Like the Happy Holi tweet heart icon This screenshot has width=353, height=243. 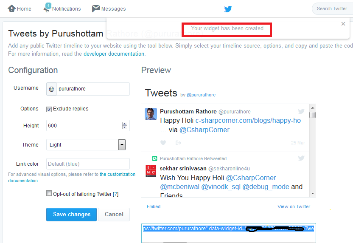(163, 143)
